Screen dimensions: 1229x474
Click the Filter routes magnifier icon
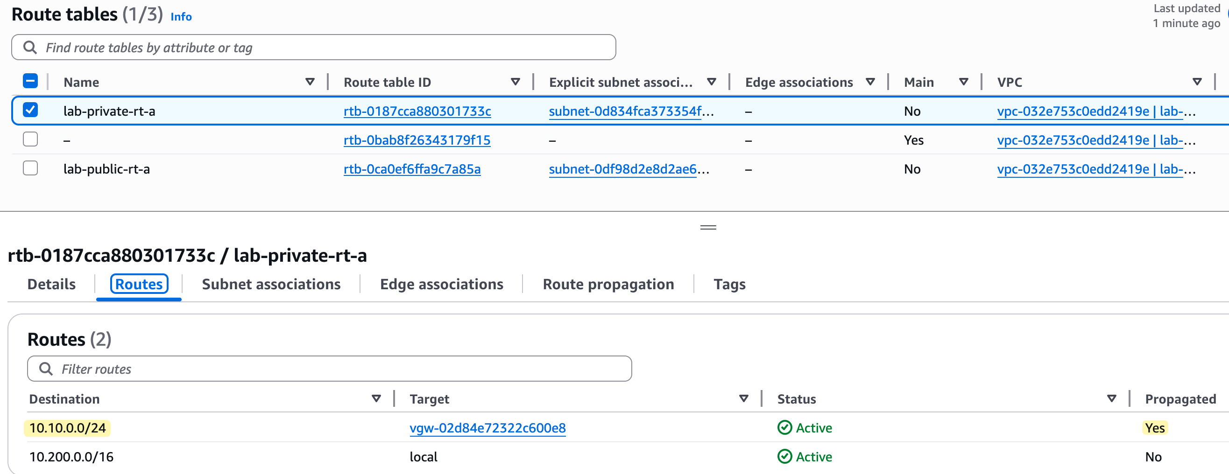coord(46,369)
